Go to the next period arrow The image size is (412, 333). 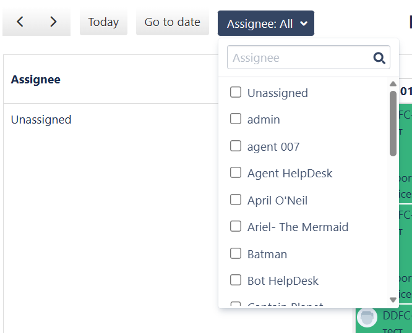click(x=53, y=22)
